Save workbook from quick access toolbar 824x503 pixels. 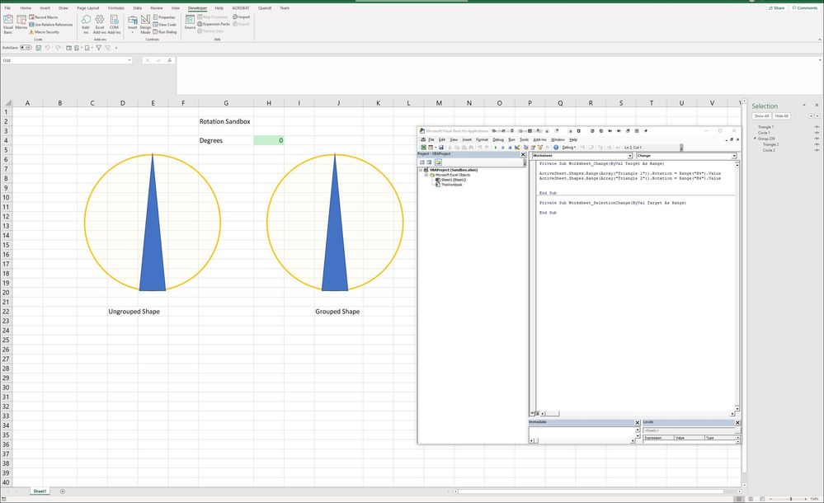39,48
